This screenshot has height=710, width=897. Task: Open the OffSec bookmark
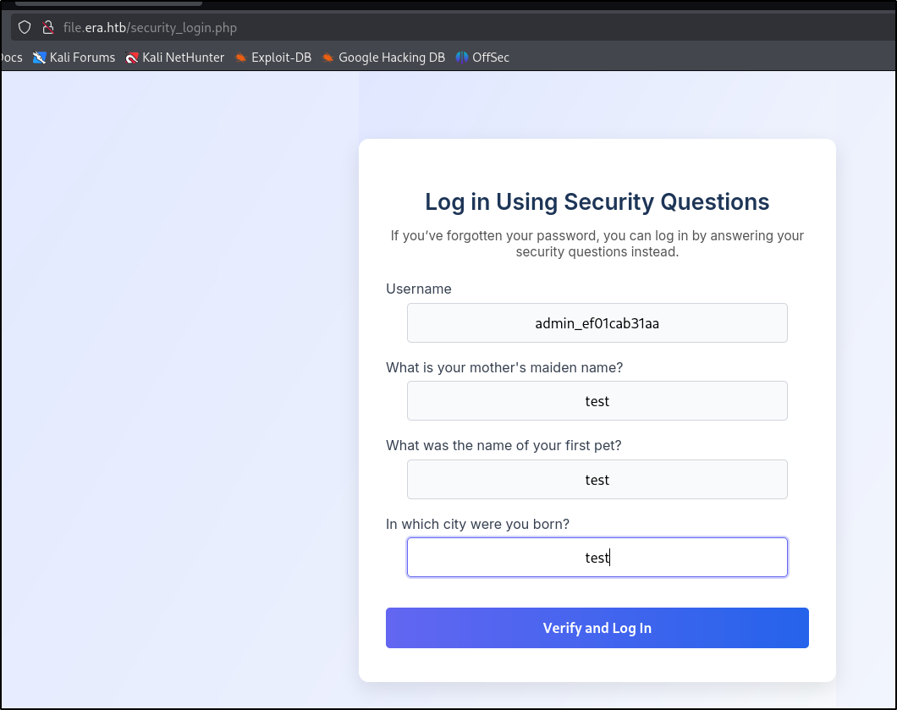[x=482, y=58]
